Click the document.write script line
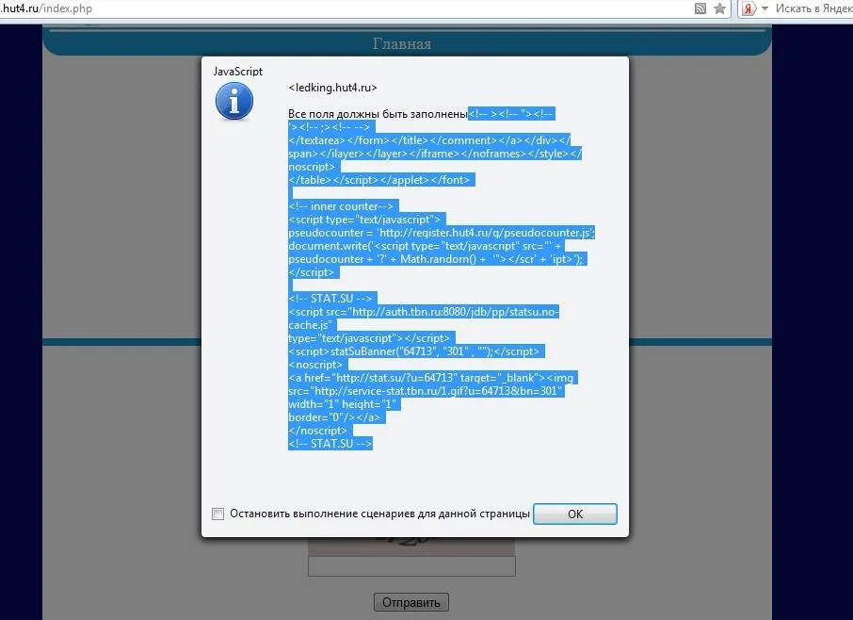The height and width of the screenshot is (620, 853). click(425, 246)
